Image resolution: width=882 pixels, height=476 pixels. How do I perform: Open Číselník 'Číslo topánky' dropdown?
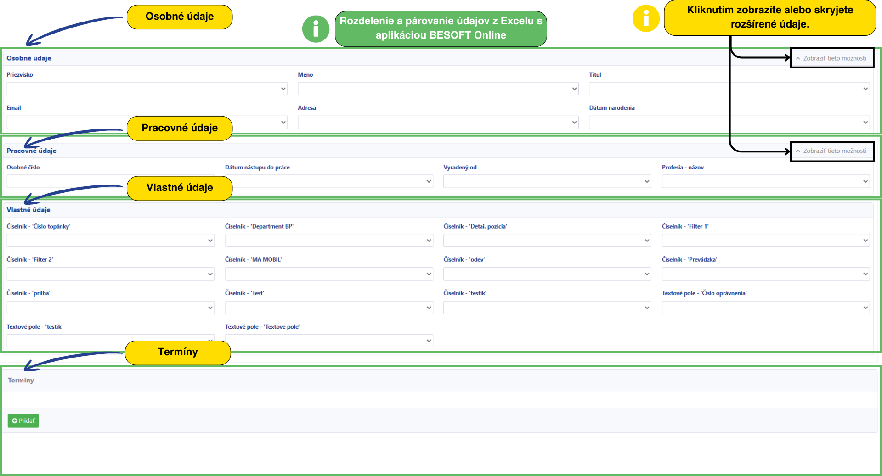(x=110, y=240)
